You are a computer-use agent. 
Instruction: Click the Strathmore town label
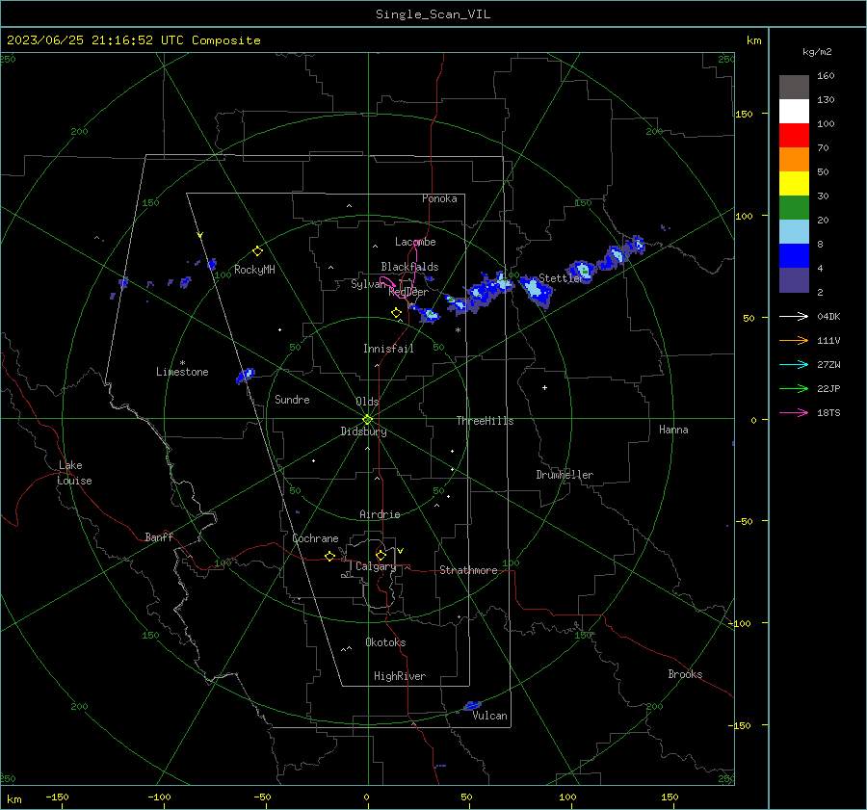[468, 570]
